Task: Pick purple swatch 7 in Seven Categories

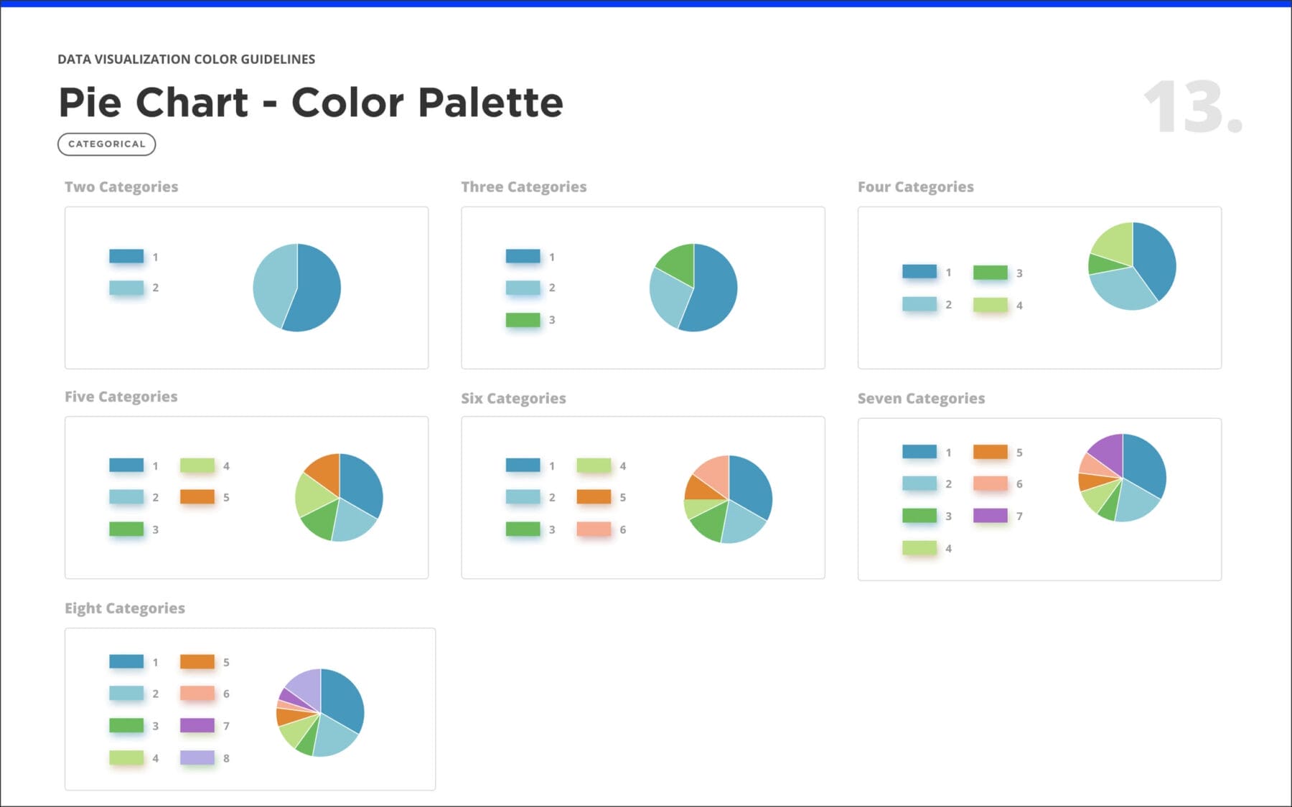Action: point(991,515)
